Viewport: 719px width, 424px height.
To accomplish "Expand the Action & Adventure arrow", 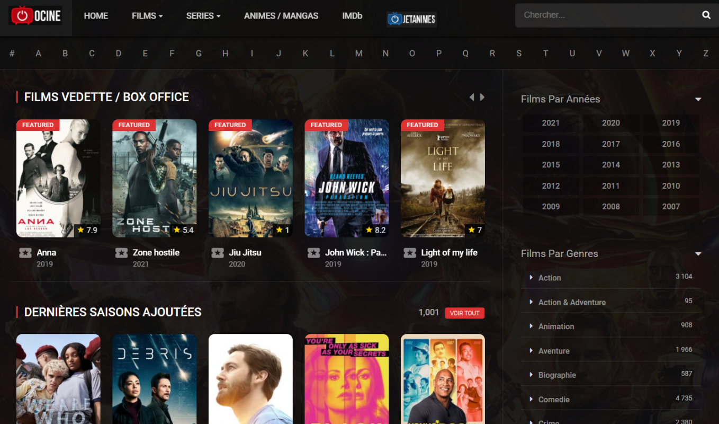I will (x=531, y=302).
